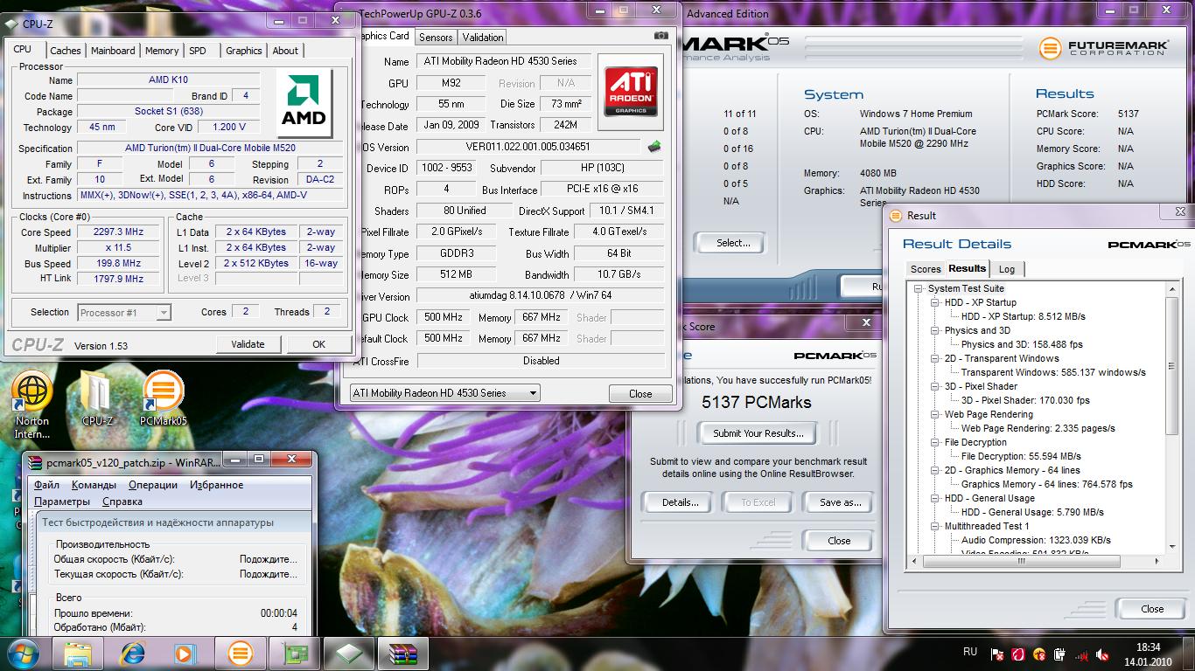Viewport: 1195px width, 671px height.
Task: Open Windows Media Player from the taskbar
Action: click(185, 653)
